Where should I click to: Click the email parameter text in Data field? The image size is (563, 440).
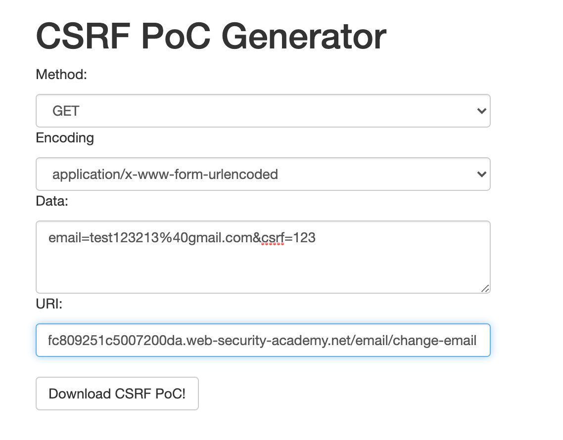point(64,238)
